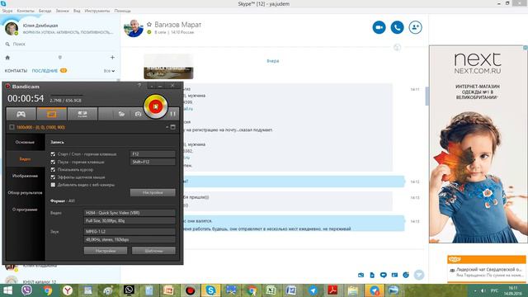Open the image thumbnail in chat

[x=168, y=67]
